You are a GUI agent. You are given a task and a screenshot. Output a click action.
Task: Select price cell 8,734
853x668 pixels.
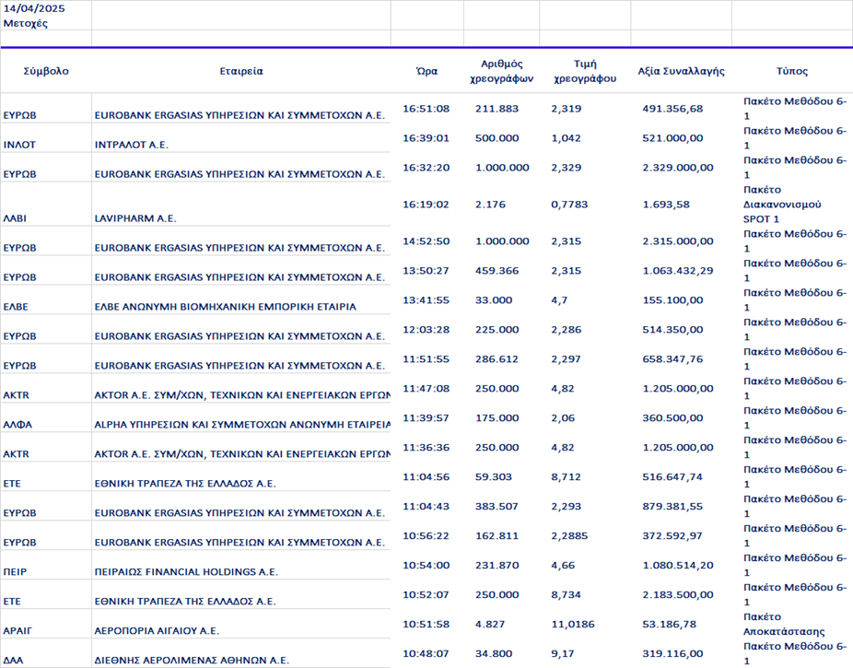click(566, 594)
